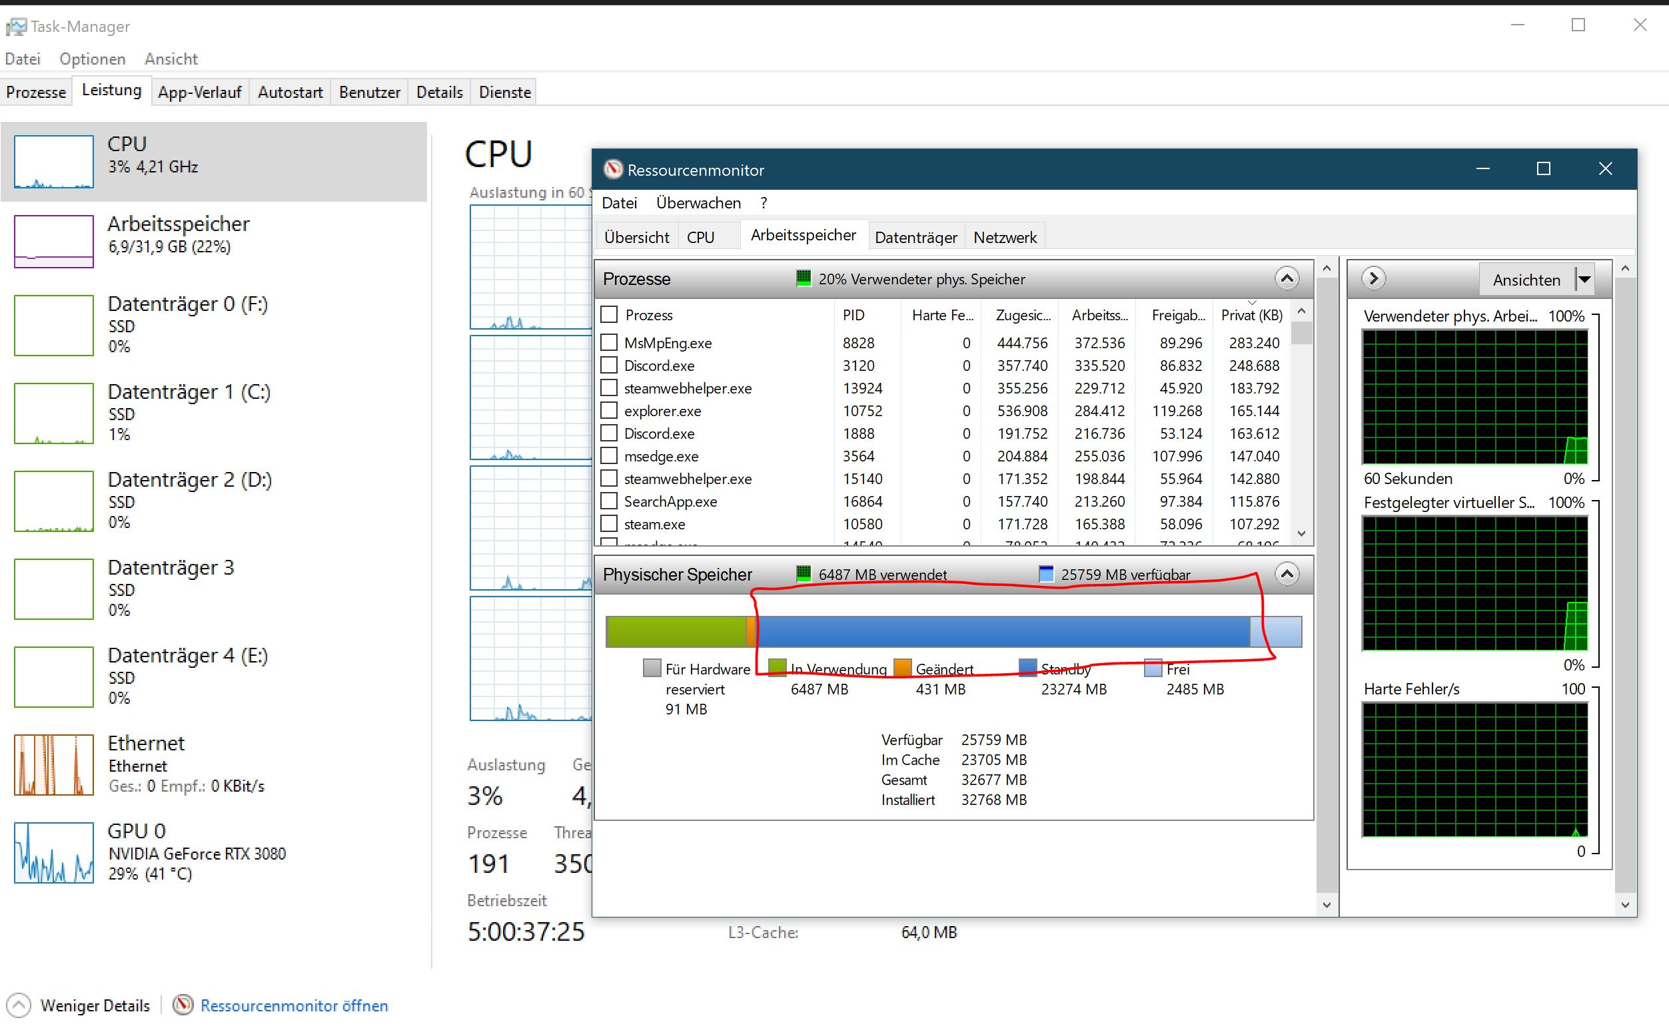
Task: Click the Weniger Details arrow icon
Action: (19, 1005)
